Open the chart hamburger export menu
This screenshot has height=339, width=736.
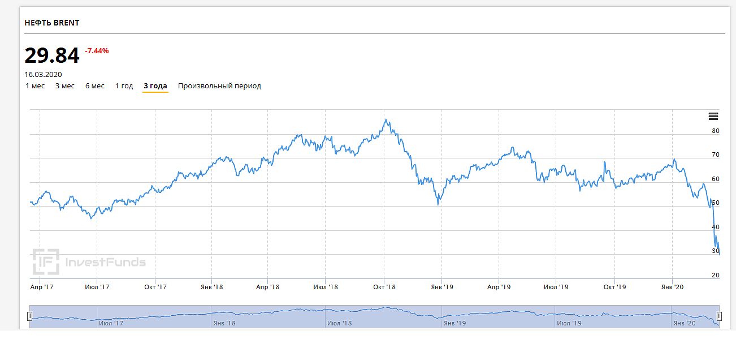(713, 117)
